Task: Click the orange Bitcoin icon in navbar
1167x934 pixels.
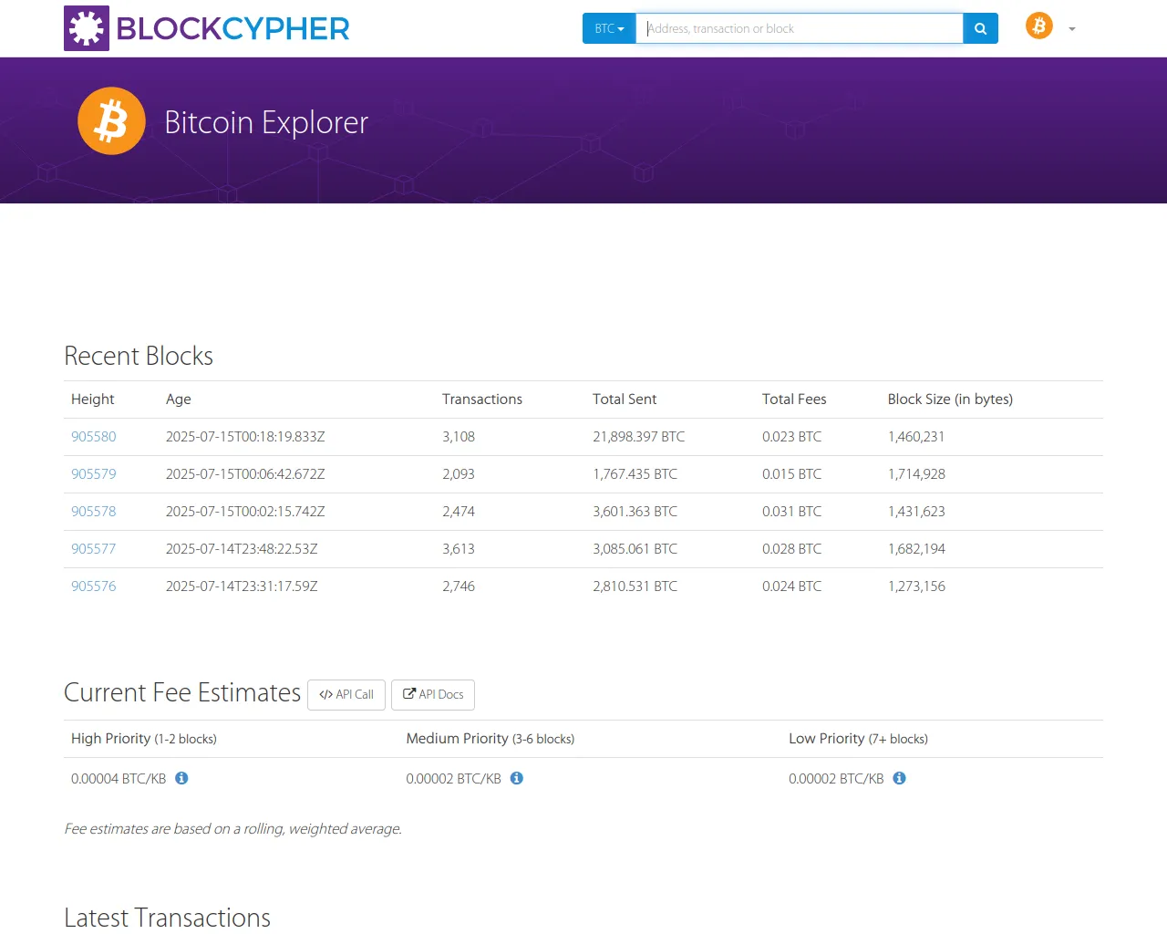Action: coord(1039,26)
